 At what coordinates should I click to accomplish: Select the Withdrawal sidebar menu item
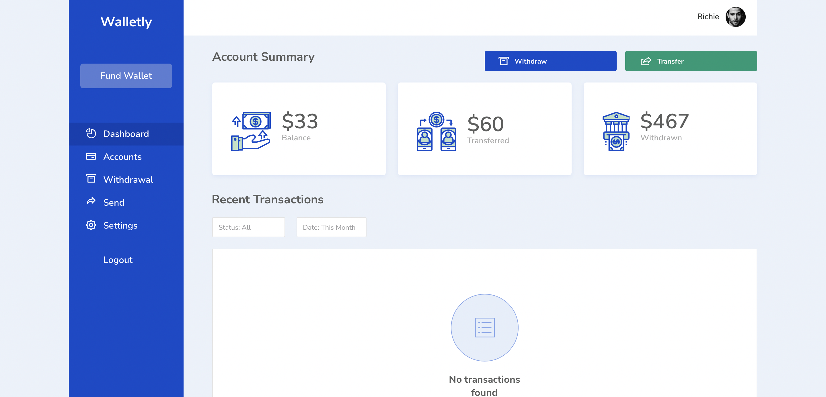[x=128, y=179]
